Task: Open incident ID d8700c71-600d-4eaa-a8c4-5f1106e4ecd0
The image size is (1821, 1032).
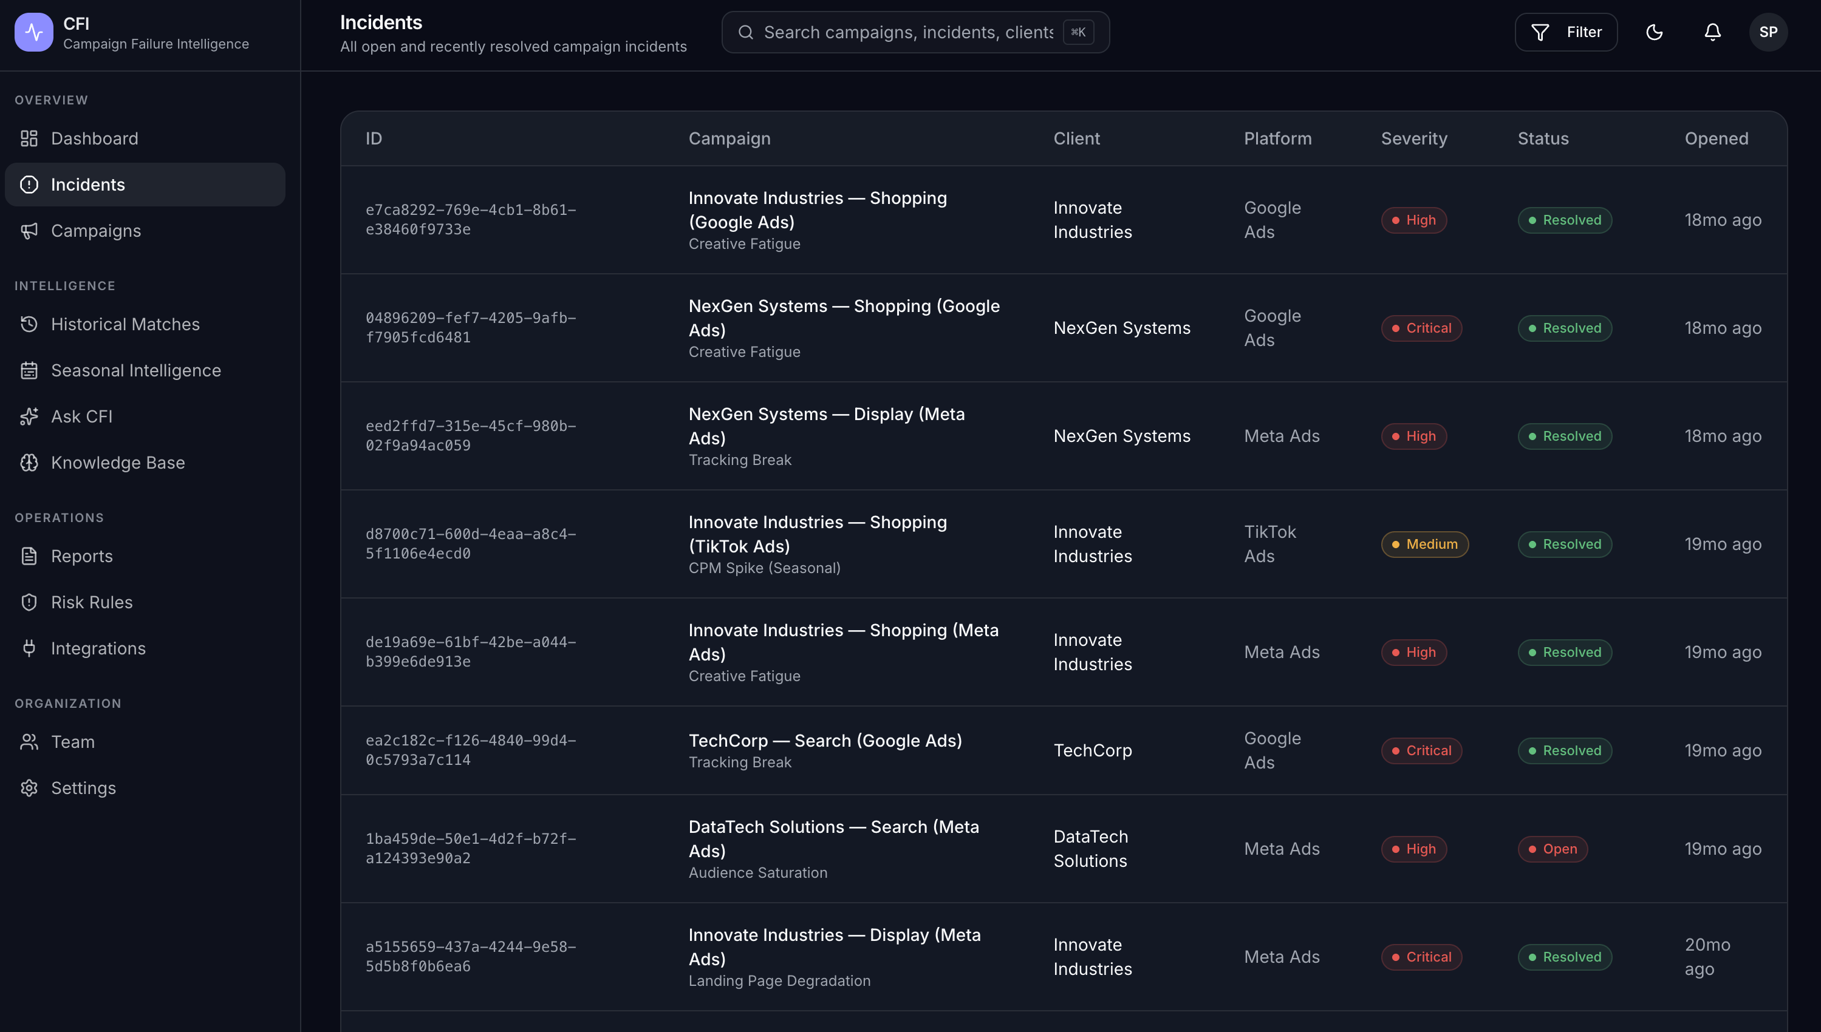Action: pyautogui.click(x=471, y=544)
